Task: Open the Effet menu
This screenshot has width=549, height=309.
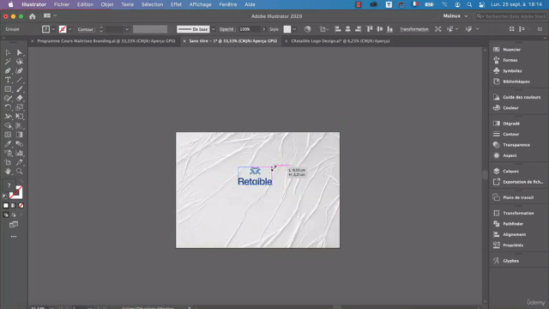Action: 176,4
